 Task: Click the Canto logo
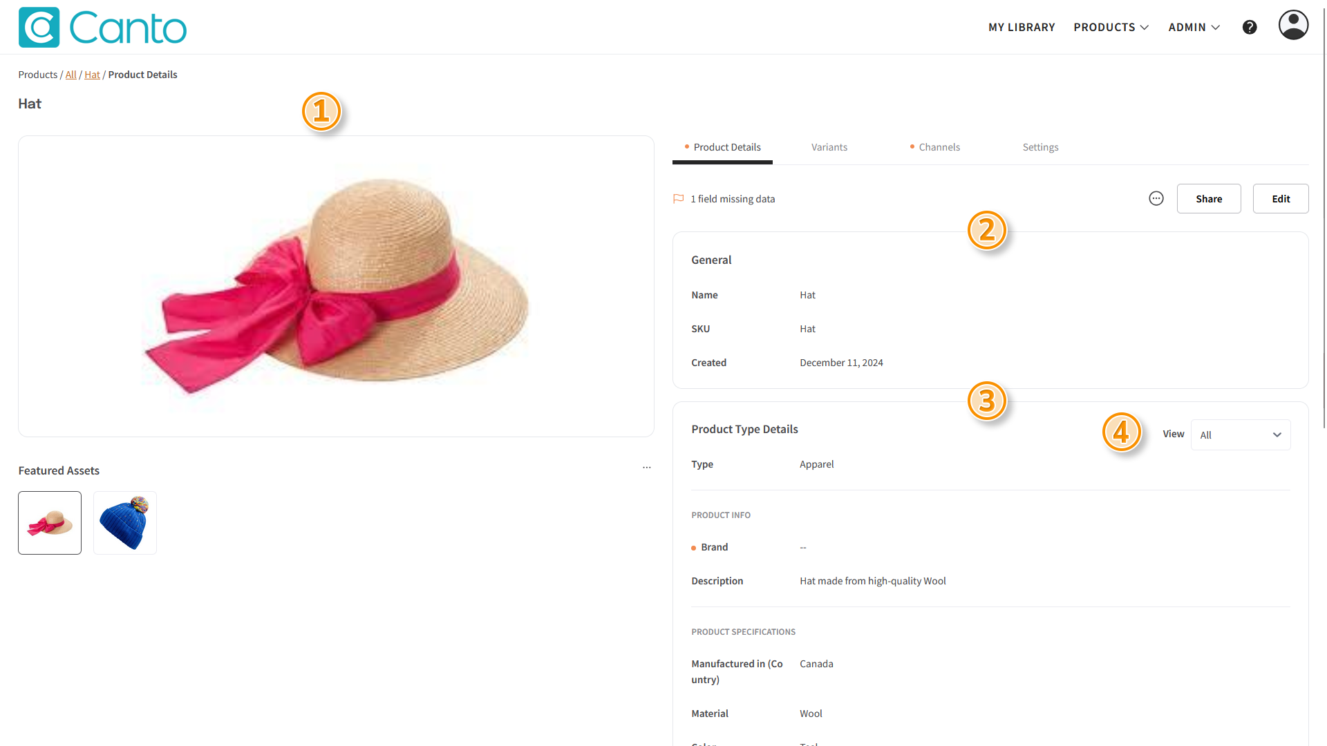click(x=102, y=28)
